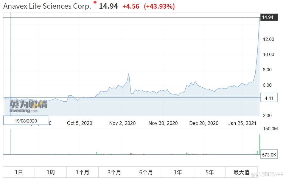Switch to the 1周 range tab
Viewport: 286px width, 180px height.
coord(51,172)
